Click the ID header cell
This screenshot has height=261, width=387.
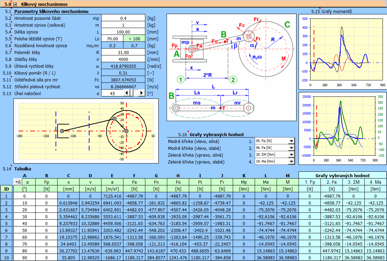click(7, 189)
